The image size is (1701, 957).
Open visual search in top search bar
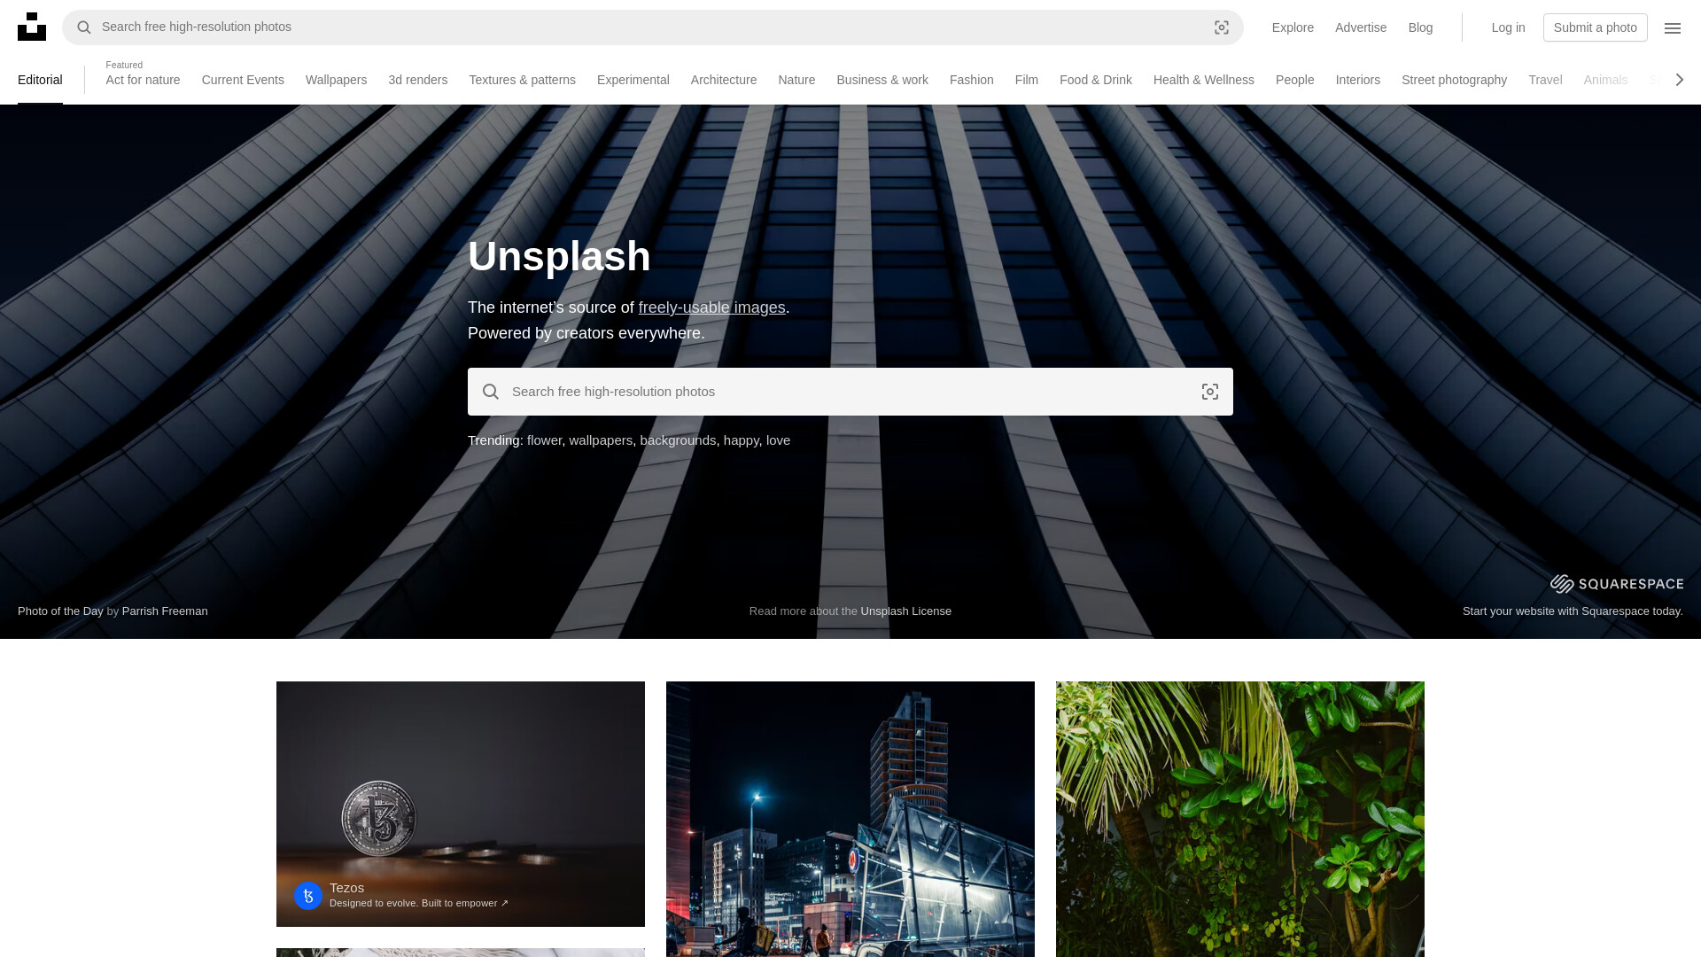(x=1222, y=27)
